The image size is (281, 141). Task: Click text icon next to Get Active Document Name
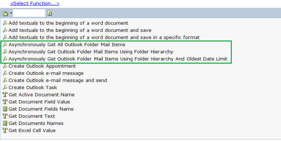(x=5, y=94)
